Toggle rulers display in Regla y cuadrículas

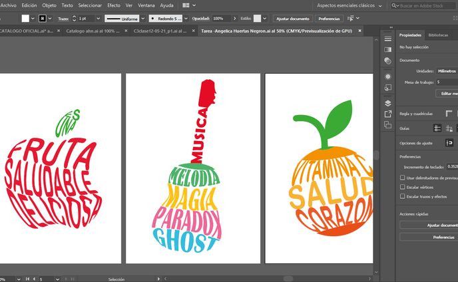tap(449, 113)
